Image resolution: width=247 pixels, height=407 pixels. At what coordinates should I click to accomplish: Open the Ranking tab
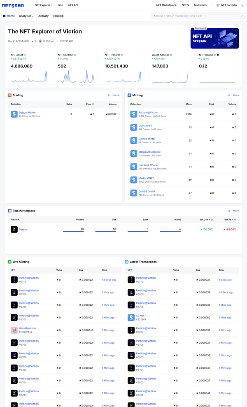pos(58,16)
